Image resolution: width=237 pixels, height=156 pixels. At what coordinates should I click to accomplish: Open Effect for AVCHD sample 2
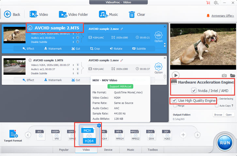click(28, 49)
